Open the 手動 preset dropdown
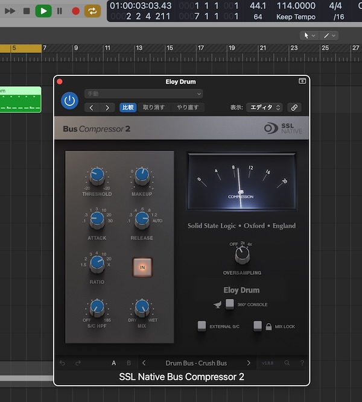362x402 pixels. point(144,94)
